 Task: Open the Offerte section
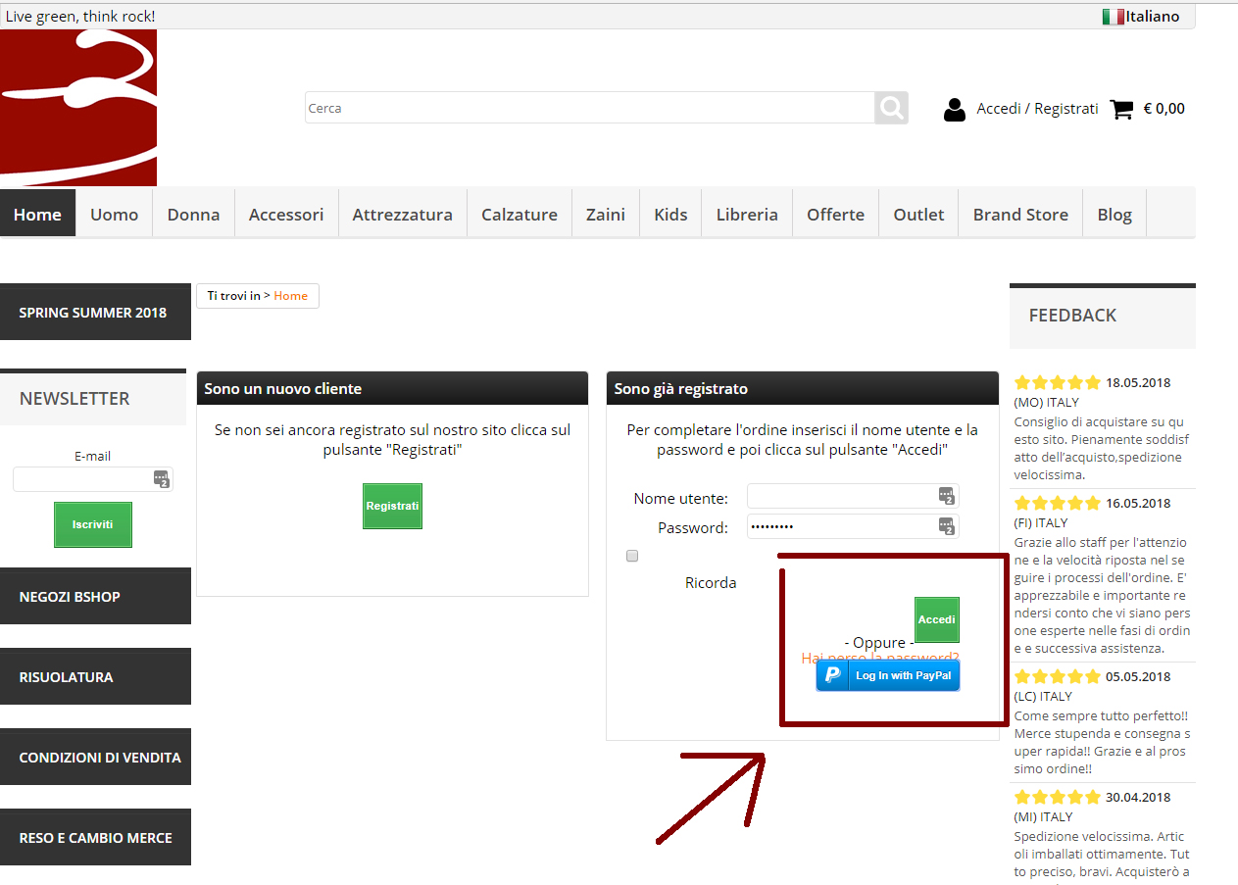click(x=836, y=214)
